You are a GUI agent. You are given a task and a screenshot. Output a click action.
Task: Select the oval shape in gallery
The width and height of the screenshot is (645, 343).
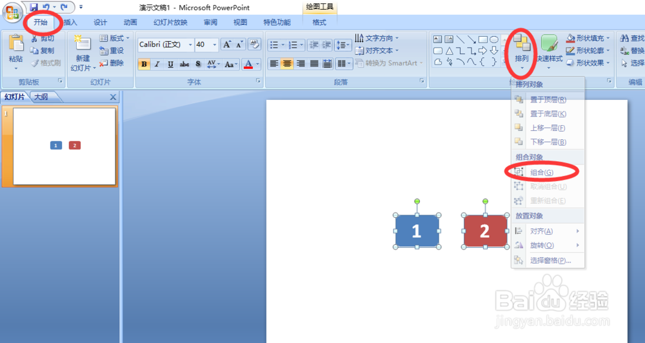(494, 39)
